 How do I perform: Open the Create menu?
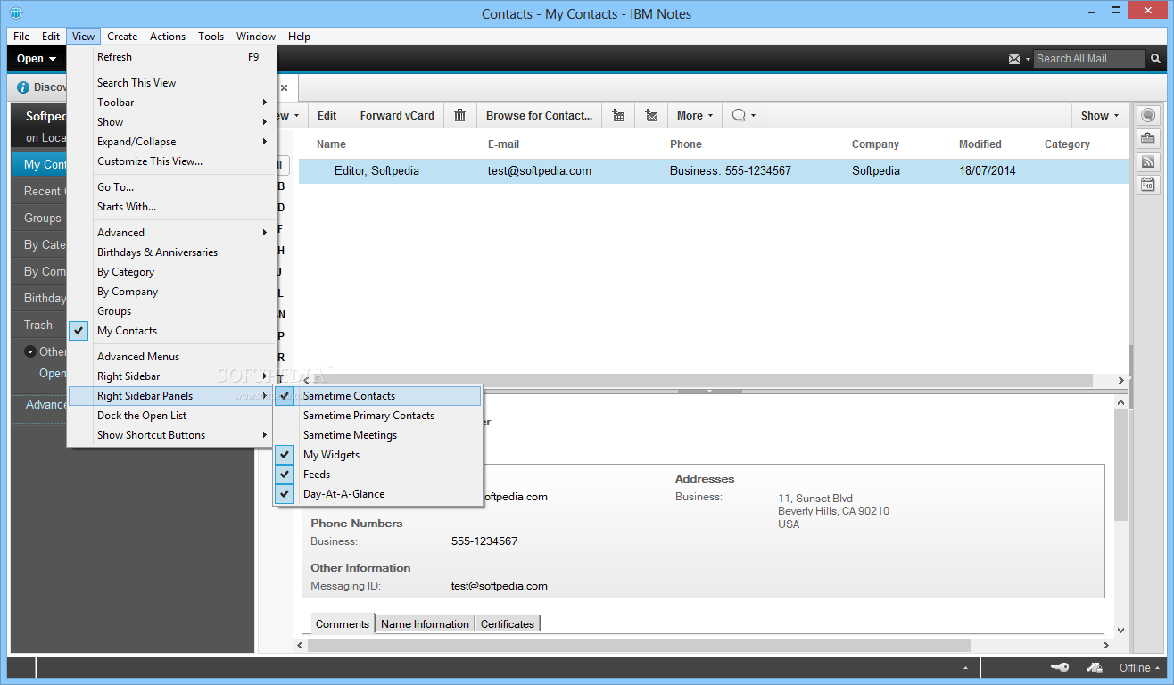[122, 37]
